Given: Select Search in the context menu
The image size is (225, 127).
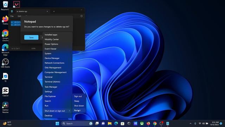Looking at the screenshot, I should point(57,101).
